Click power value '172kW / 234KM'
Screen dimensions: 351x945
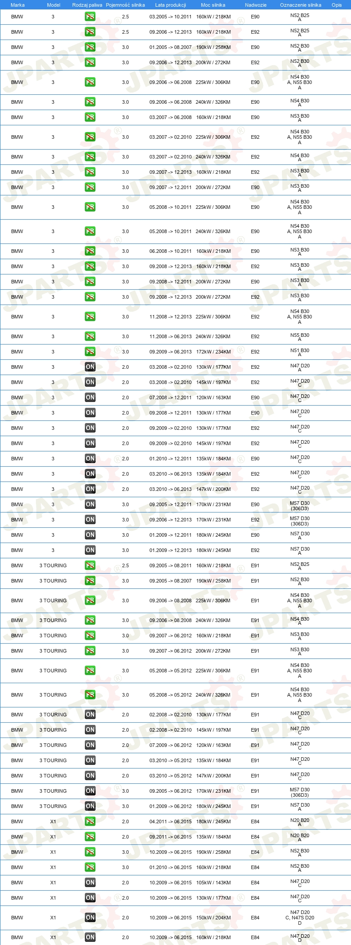click(213, 352)
